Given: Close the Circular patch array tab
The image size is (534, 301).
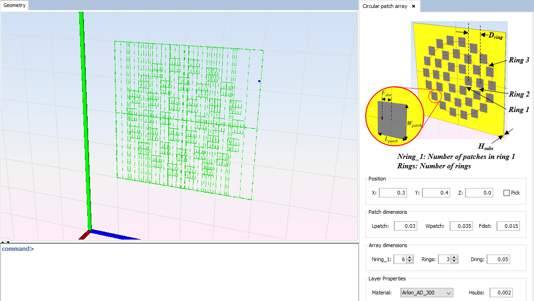Looking at the screenshot, I should pos(414,6).
